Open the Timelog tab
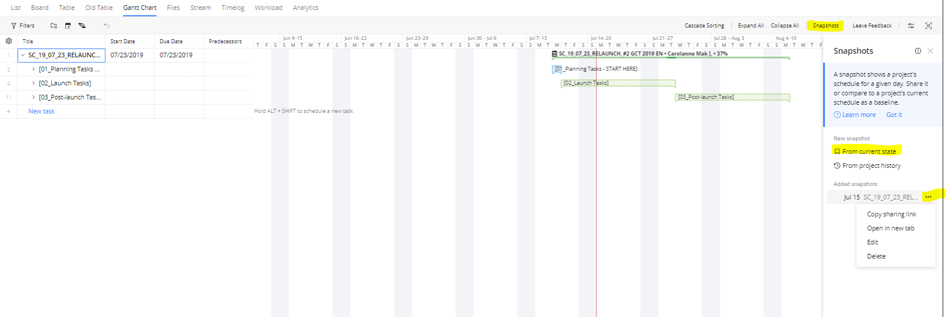The height and width of the screenshot is (317, 945). tap(233, 8)
